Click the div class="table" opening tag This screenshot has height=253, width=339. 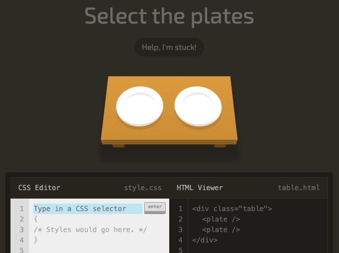point(232,209)
